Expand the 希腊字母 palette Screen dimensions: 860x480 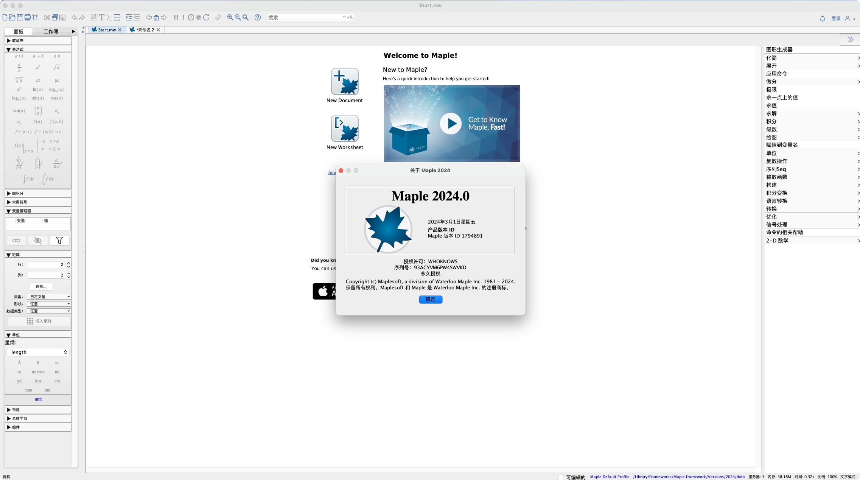pos(38,418)
